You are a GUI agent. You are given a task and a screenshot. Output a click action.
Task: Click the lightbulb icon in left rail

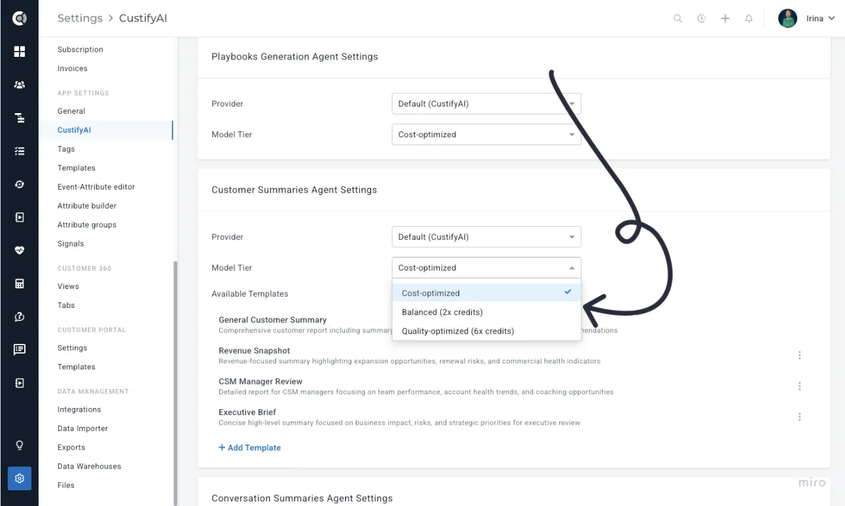click(x=20, y=446)
